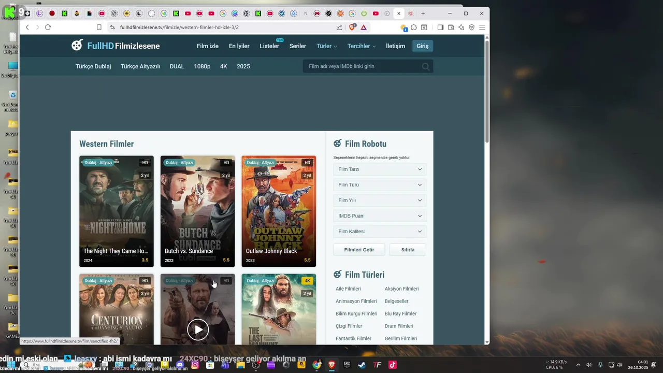
Task: Open TikTok from the taskbar
Action: point(392,365)
